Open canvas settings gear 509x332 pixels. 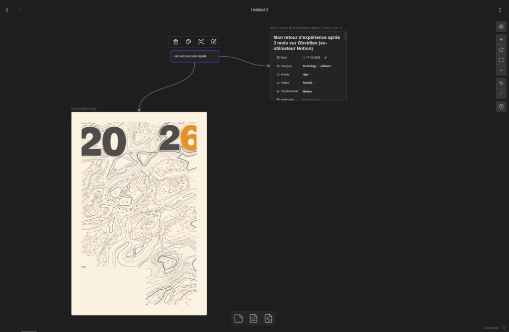501,27
